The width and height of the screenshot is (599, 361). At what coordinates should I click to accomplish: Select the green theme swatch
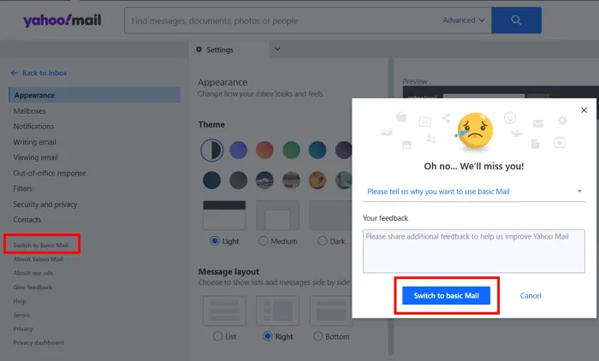click(x=291, y=150)
